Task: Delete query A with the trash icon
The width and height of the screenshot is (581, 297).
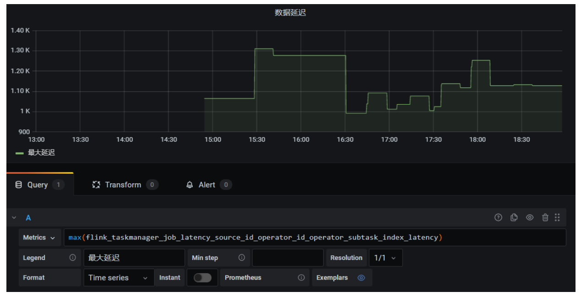Action: [x=545, y=218]
